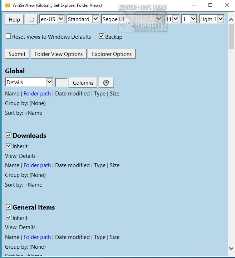Expand the Standard interface dropdown

(x=83, y=19)
